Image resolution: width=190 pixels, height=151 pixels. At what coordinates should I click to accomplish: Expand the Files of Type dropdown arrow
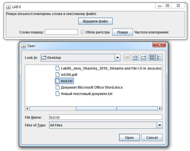(160, 125)
